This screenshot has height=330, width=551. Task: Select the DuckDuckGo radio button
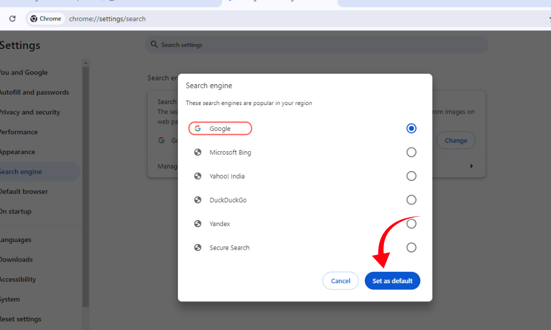pos(411,200)
